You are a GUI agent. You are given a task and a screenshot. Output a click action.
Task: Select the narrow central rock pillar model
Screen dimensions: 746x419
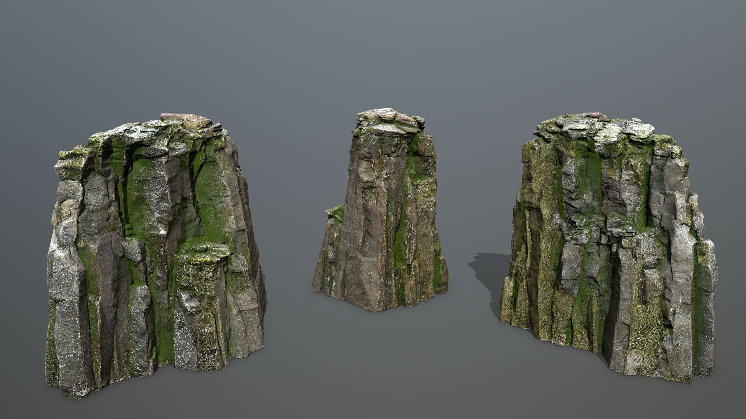380,209
